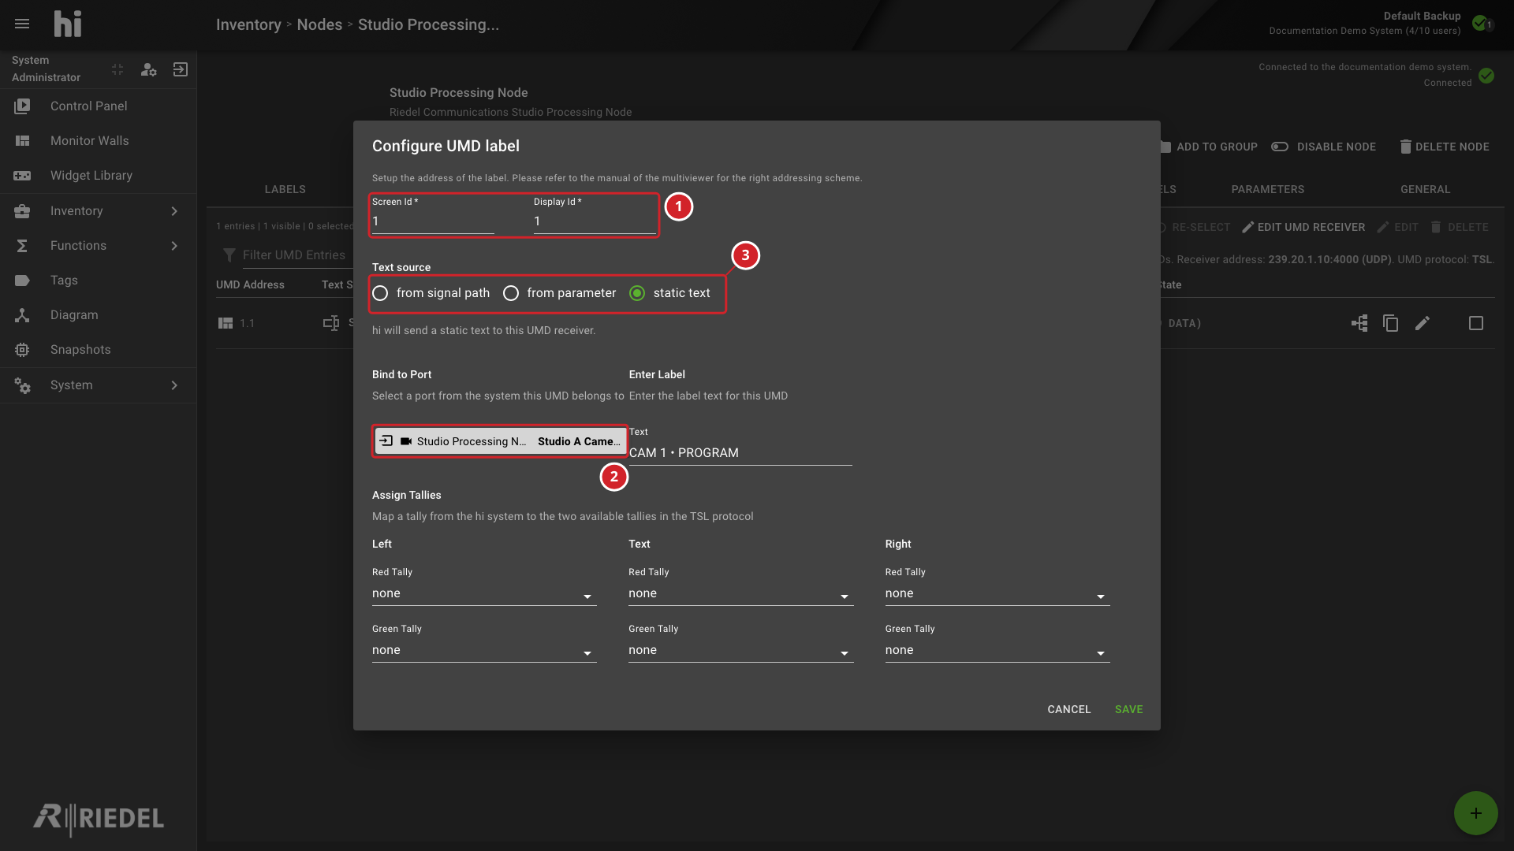The image size is (1514, 851).
Task: Click the Screen Id input field
Action: pyautogui.click(x=433, y=221)
